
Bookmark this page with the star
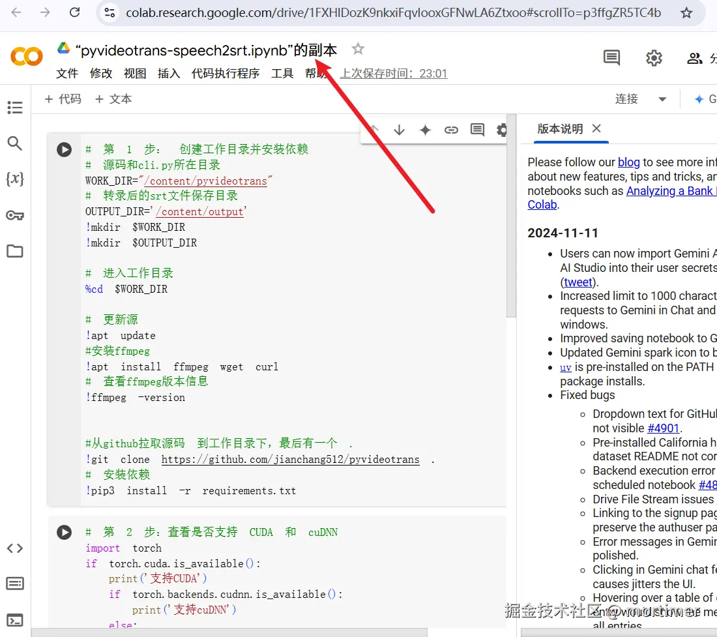(686, 13)
